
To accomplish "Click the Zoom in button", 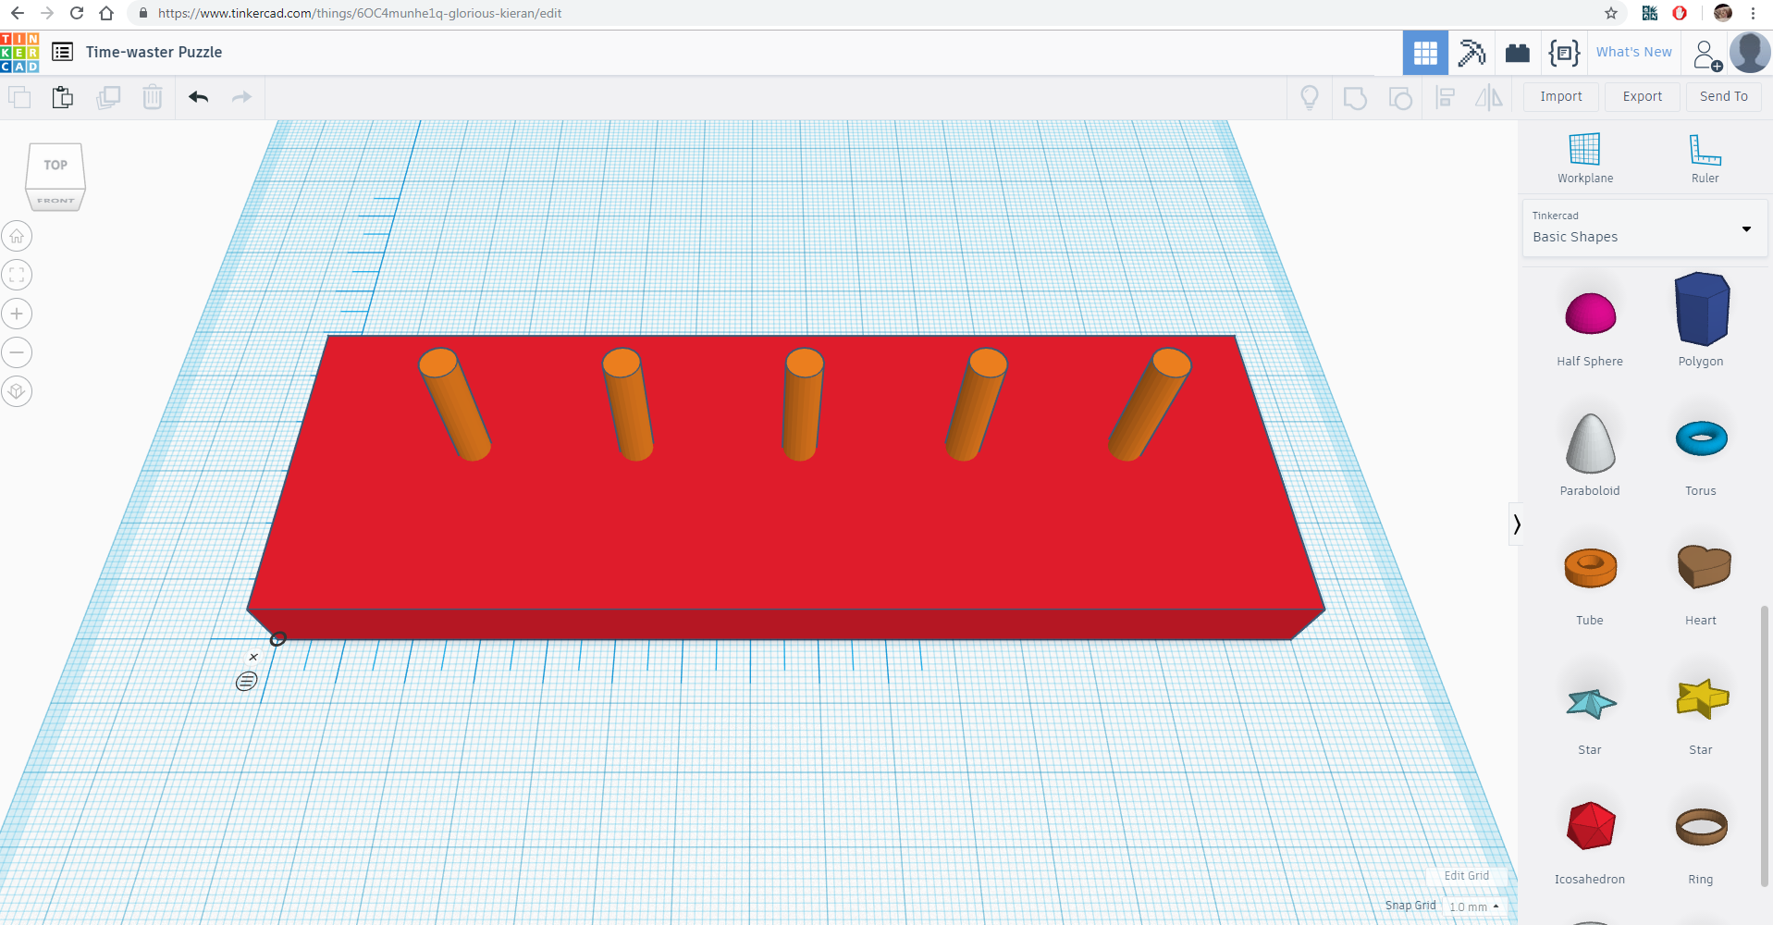I will 17,314.
